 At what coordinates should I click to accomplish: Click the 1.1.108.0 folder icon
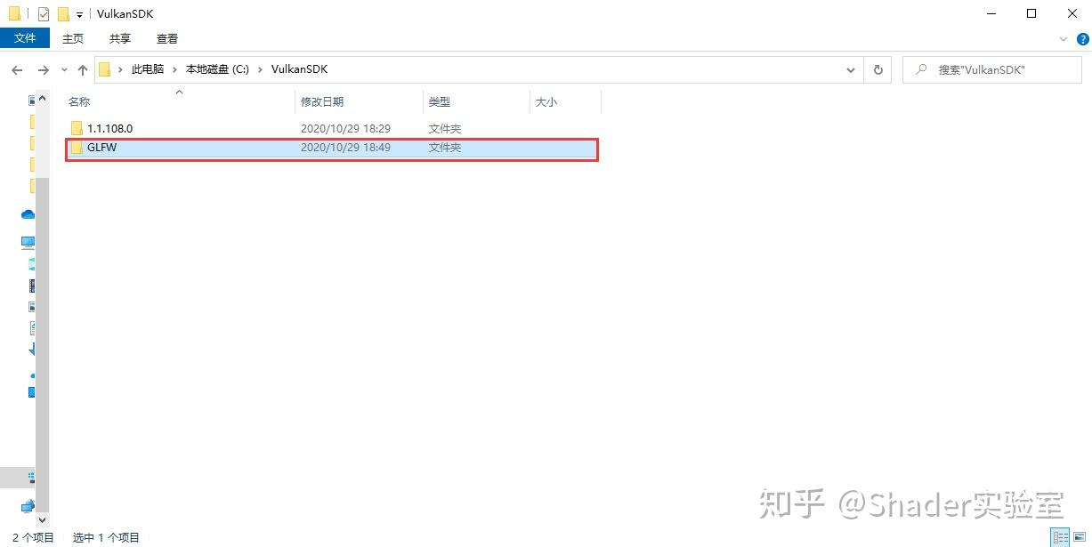pyautogui.click(x=77, y=128)
